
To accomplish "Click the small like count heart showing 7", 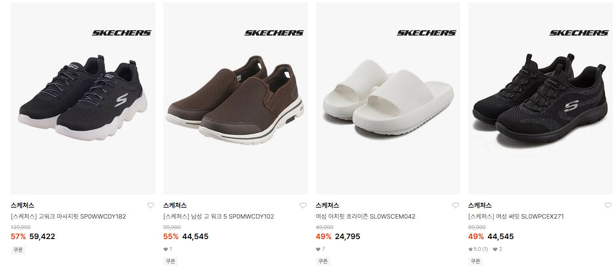I will [x=318, y=249].
